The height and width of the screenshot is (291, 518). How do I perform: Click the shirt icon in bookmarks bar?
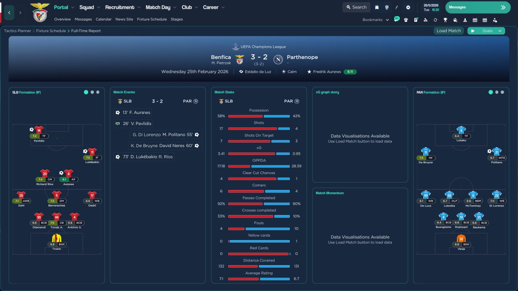pyautogui.click(x=406, y=20)
